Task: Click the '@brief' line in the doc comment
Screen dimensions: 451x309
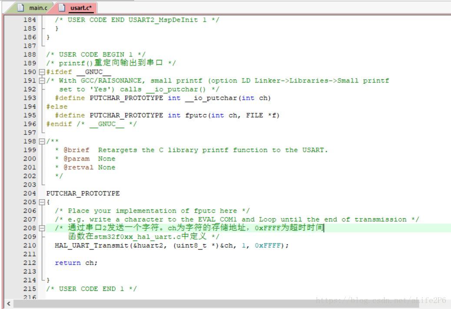Action: tap(191, 150)
